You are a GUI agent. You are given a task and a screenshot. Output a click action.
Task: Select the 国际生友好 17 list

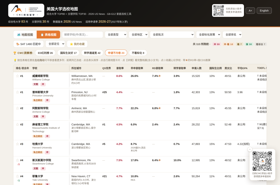(x=68, y=53)
